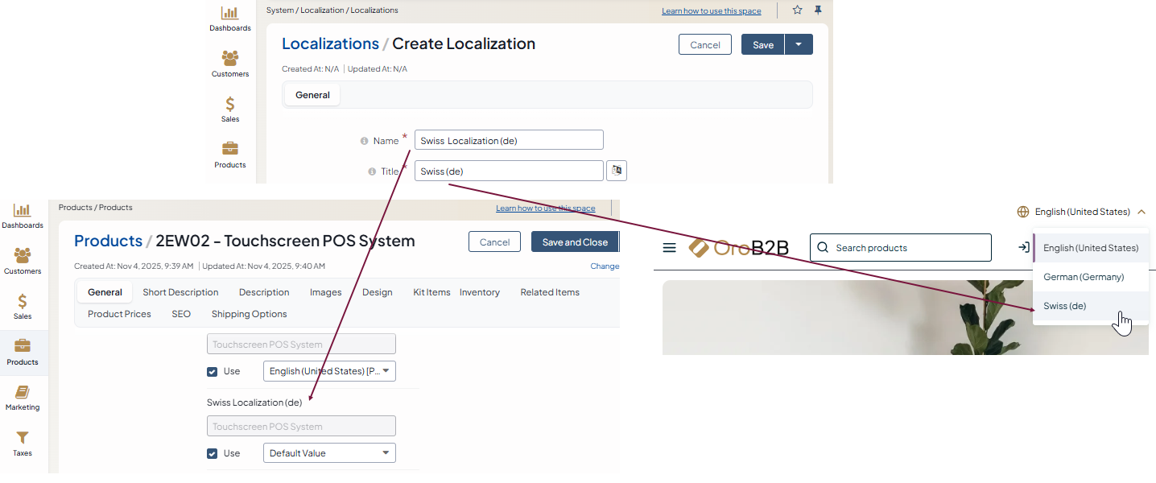Select Swiss (de) from language list
Image resolution: width=1156 pixels, height=483 pixels.
pyautogui.click(x=1064, y=306)
